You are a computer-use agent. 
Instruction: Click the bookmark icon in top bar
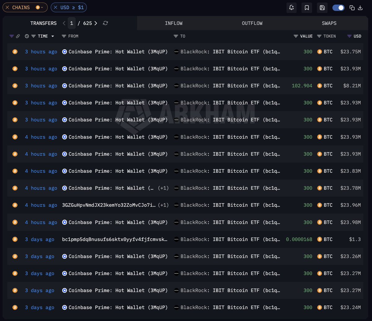tap(307, 8)
